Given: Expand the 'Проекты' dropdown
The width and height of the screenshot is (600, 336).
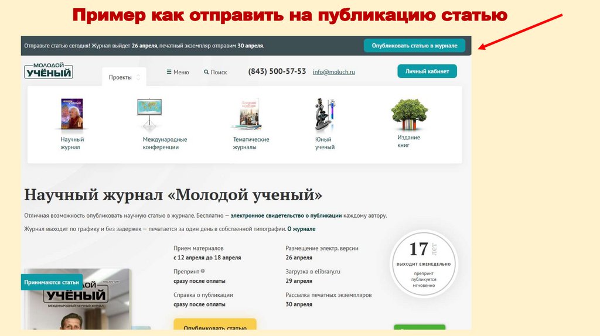Looking at the screenshot, I should tap(124, 77).
